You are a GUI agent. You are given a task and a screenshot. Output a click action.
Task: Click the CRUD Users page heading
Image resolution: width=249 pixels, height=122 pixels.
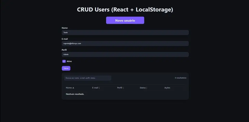[x=125, y=10]
